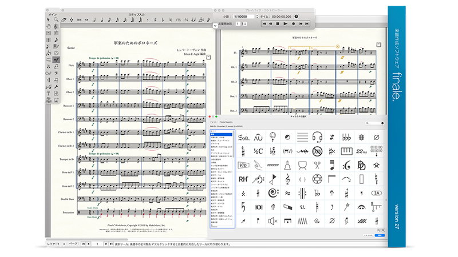
Task: Select the Vib symbol in character grid
Action: [243, 165]
